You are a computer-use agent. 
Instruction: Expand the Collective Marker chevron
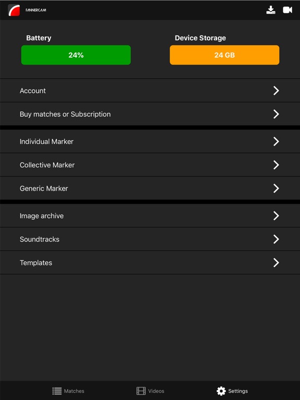276,165
